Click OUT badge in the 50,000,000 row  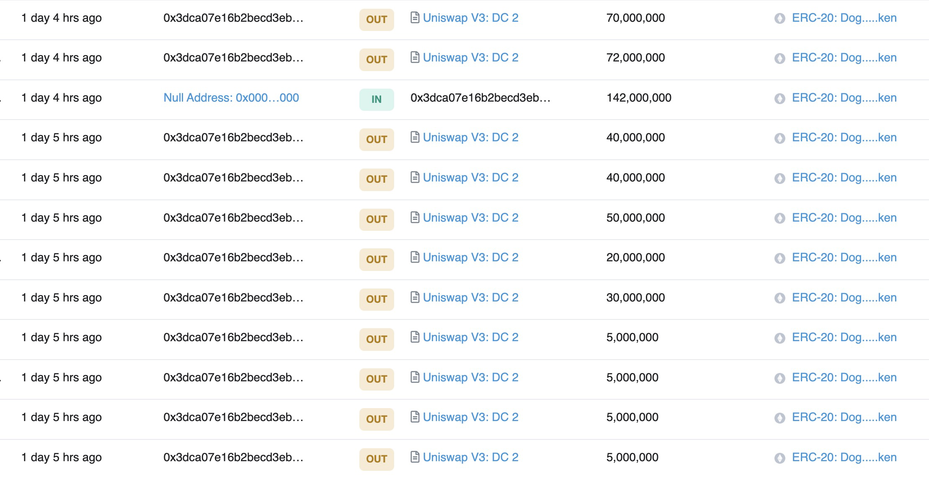(x=377, y=220)
